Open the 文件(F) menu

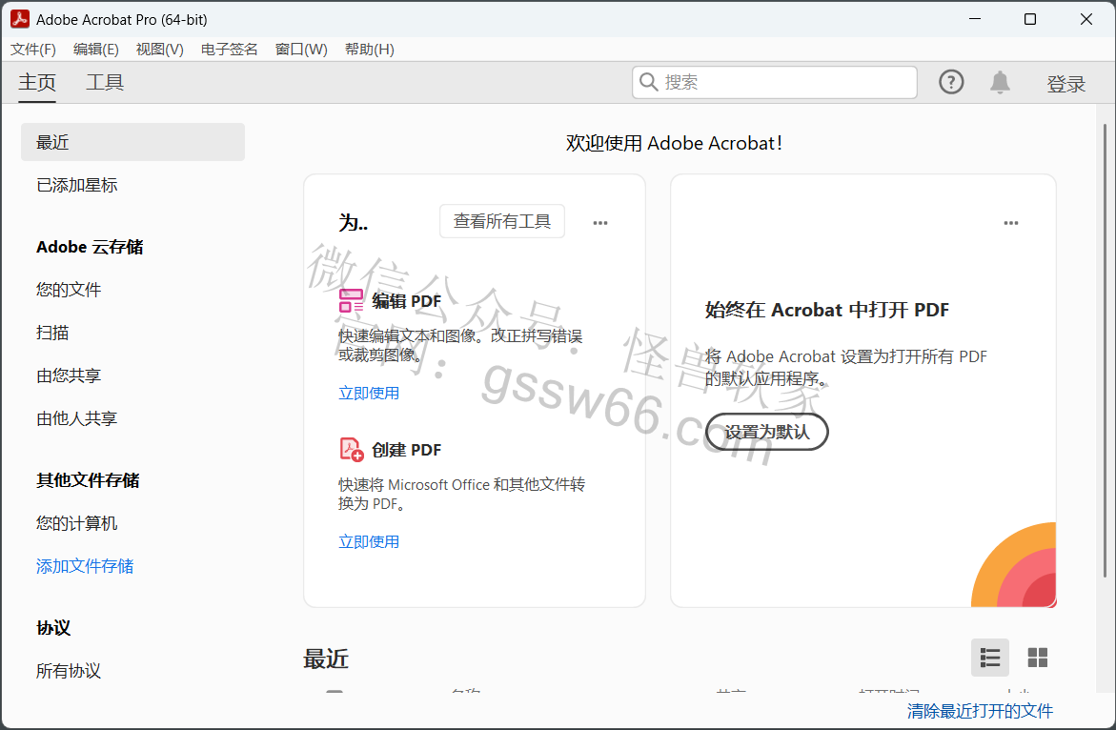tap(32, 50)
